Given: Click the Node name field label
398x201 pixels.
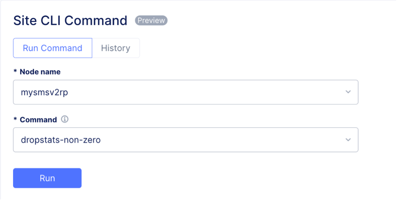Looking at the screenshot, I should [x=40, y=72].
